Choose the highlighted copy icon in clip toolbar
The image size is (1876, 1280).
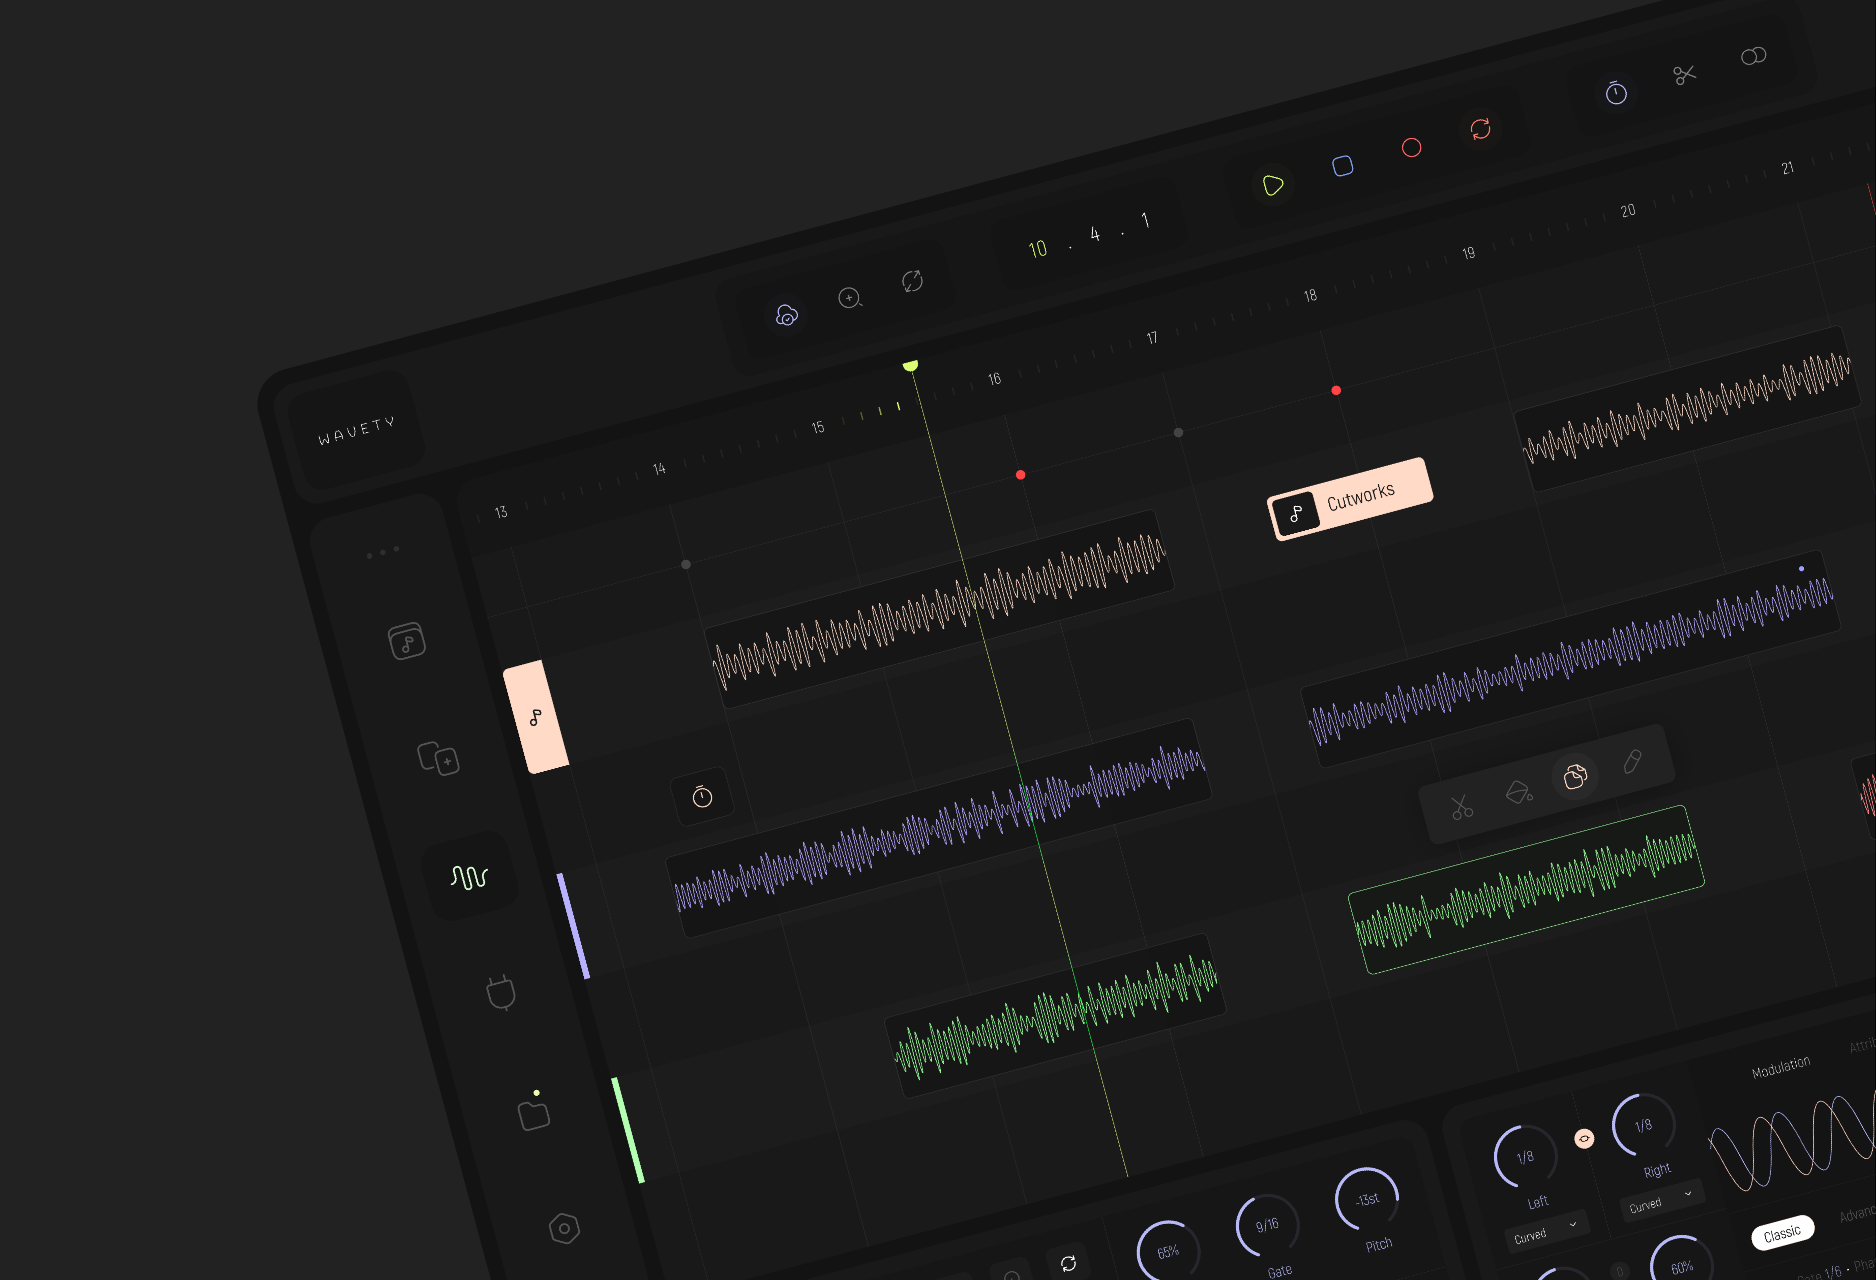1575,777
